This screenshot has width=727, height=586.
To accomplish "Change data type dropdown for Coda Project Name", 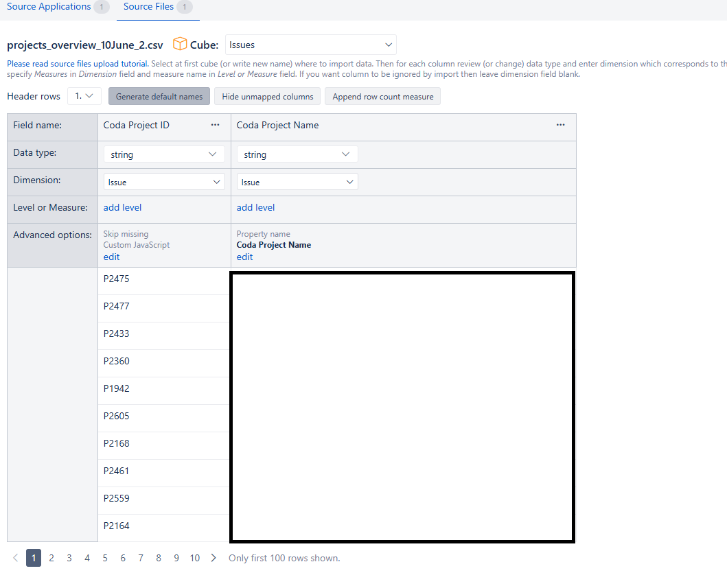I will [297, 154].
